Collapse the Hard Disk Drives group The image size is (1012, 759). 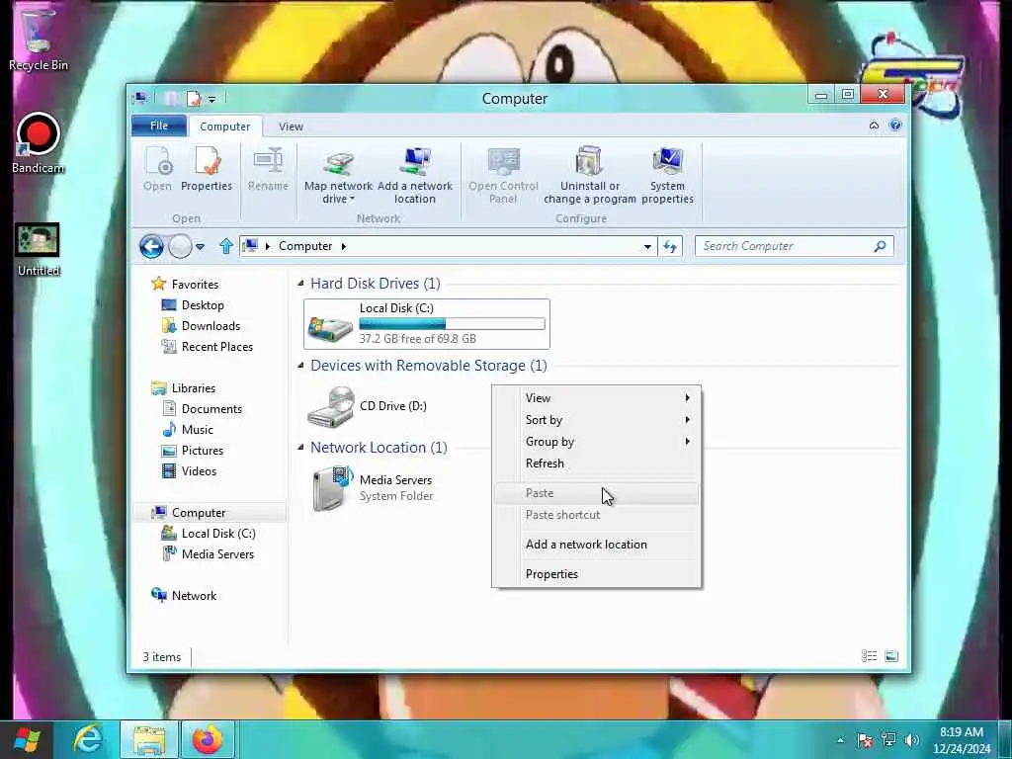[x=300, y=284]
